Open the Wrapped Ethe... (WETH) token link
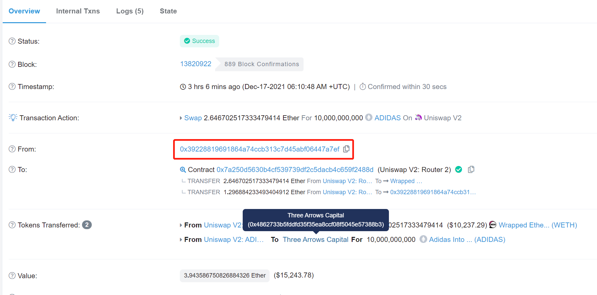The image size is (597, 295). click(x=538, y=225)
